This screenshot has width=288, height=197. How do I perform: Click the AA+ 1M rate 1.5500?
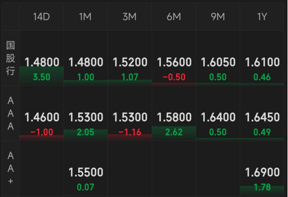(86, 172)
